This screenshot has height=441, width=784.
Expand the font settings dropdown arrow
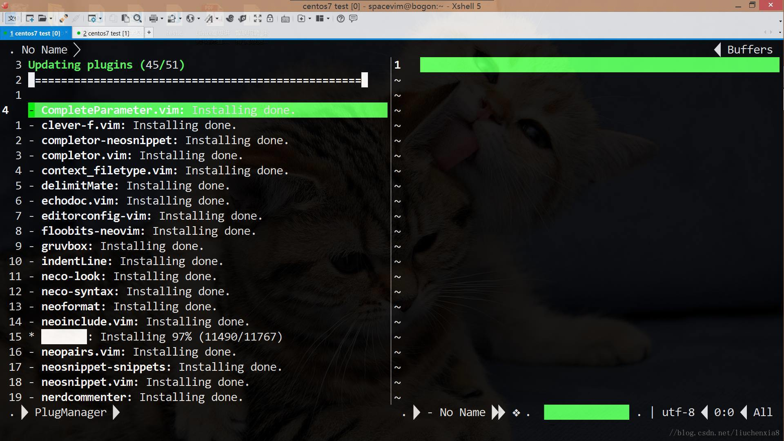pos(217,18)
